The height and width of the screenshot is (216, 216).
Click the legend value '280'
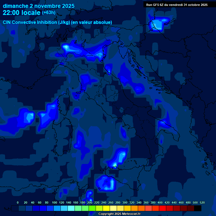click(118, 202)
